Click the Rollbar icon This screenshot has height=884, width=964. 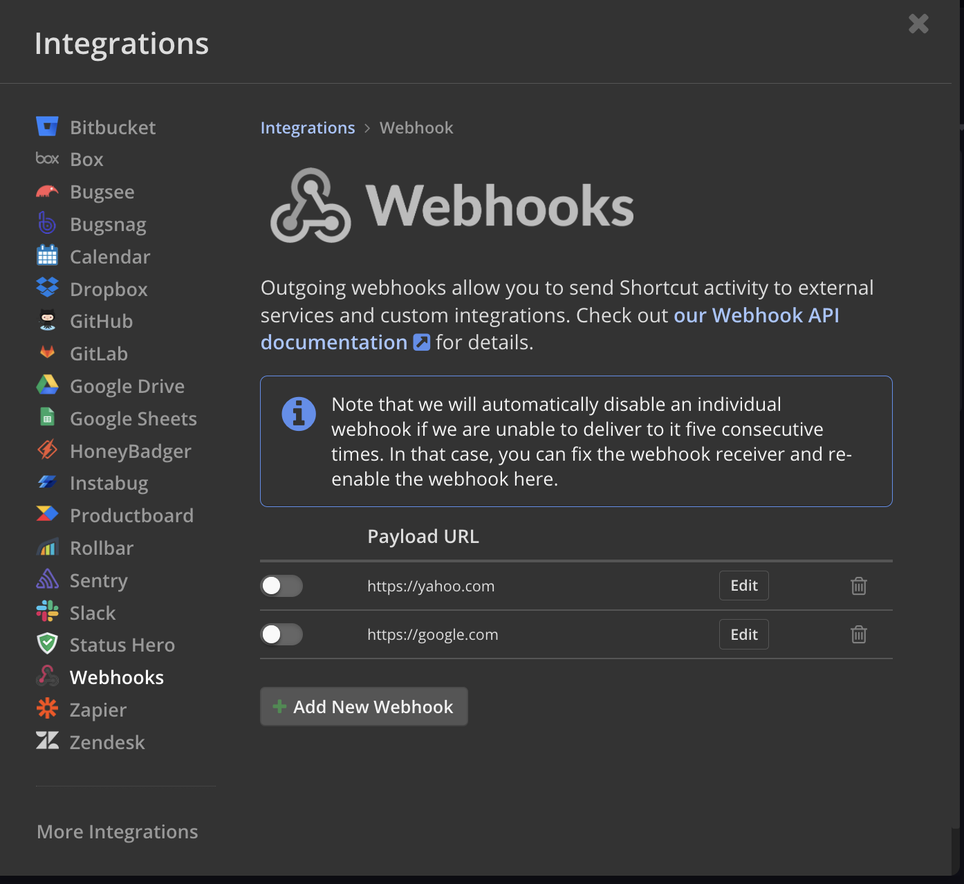[x=47, y=547]
